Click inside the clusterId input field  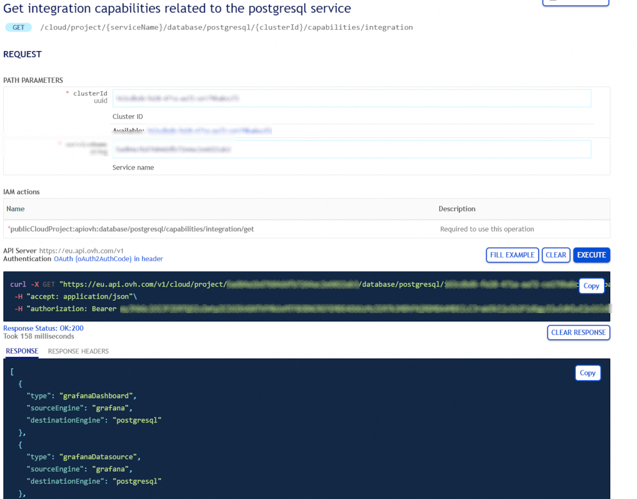pos(351,98)
